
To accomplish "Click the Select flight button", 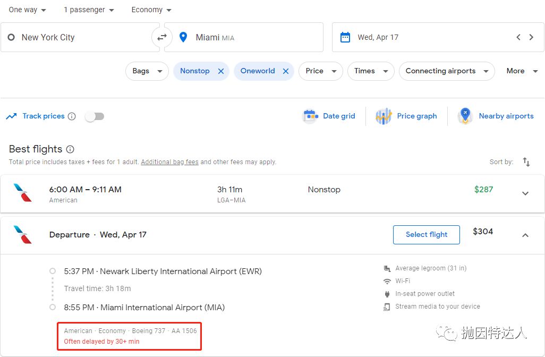I will tap(427, 235).
